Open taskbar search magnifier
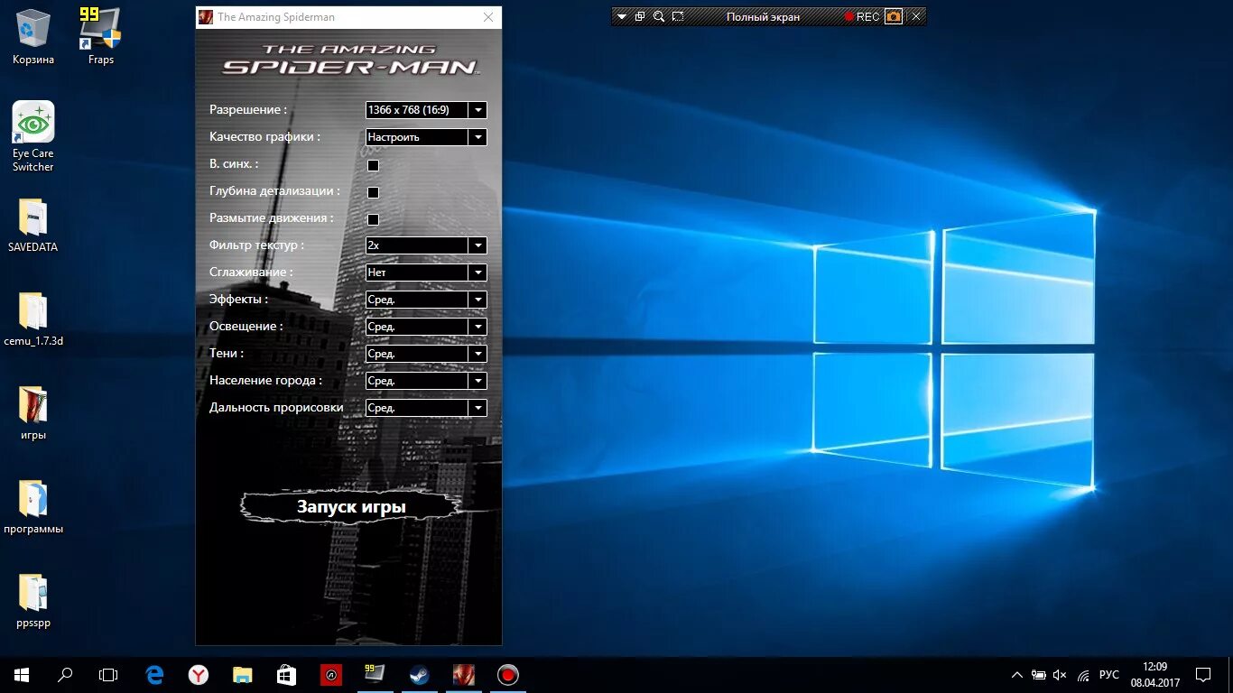Viewport: 1233px width, 693px height. [x=65, y=675]
